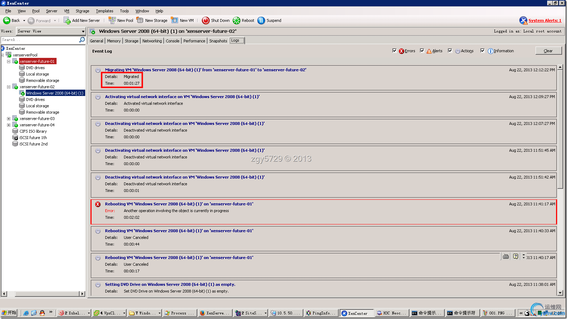567x319 pixels.
Task: Click the event log scroll down arrow
Action: (560, 293)
